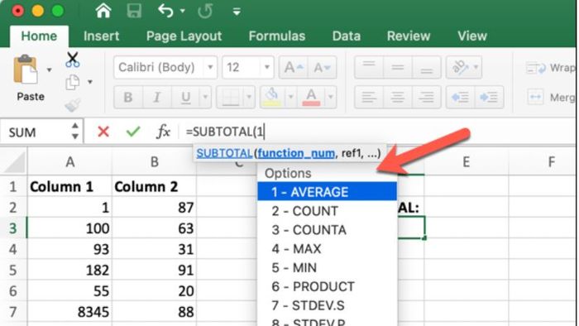Decrease font size with the small A
Viewport: 579px width, 326px height.
click(322, 68)
